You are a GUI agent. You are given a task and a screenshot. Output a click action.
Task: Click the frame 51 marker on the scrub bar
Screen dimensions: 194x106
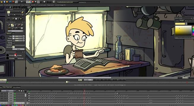[x=67, y=82]
